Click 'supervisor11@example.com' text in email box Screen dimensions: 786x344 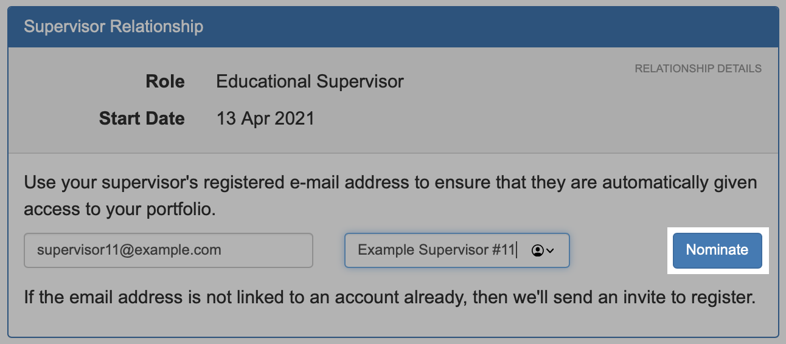[129, 250]
